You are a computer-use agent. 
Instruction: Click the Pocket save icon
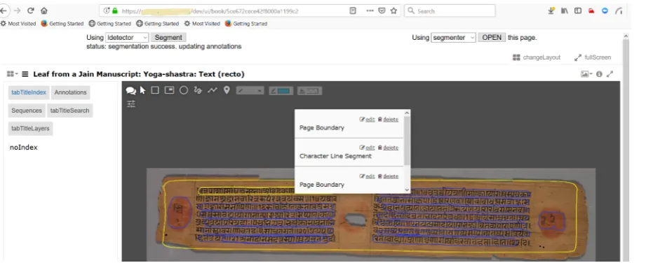coord(382,10)
